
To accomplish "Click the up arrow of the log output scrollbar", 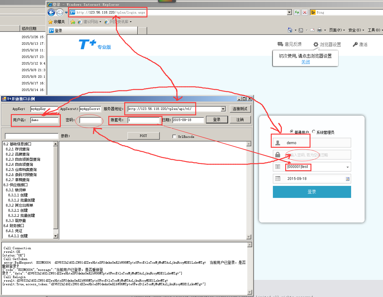I will (x=249, y=245).
